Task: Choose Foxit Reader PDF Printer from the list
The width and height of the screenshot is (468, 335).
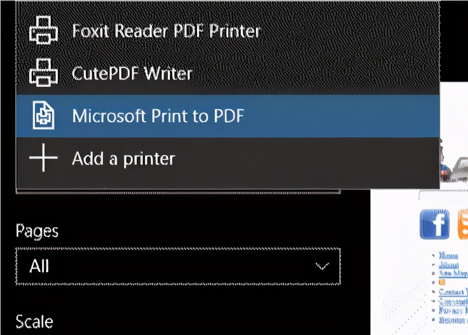Action: (228, 31)
